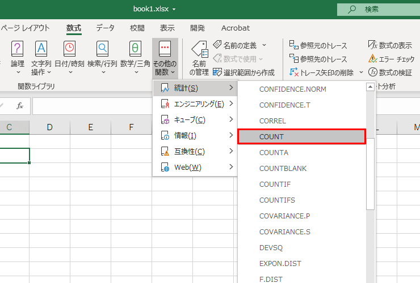420x283 pixels.
Task: Click the formula bar input field
Action: (93, 106)
